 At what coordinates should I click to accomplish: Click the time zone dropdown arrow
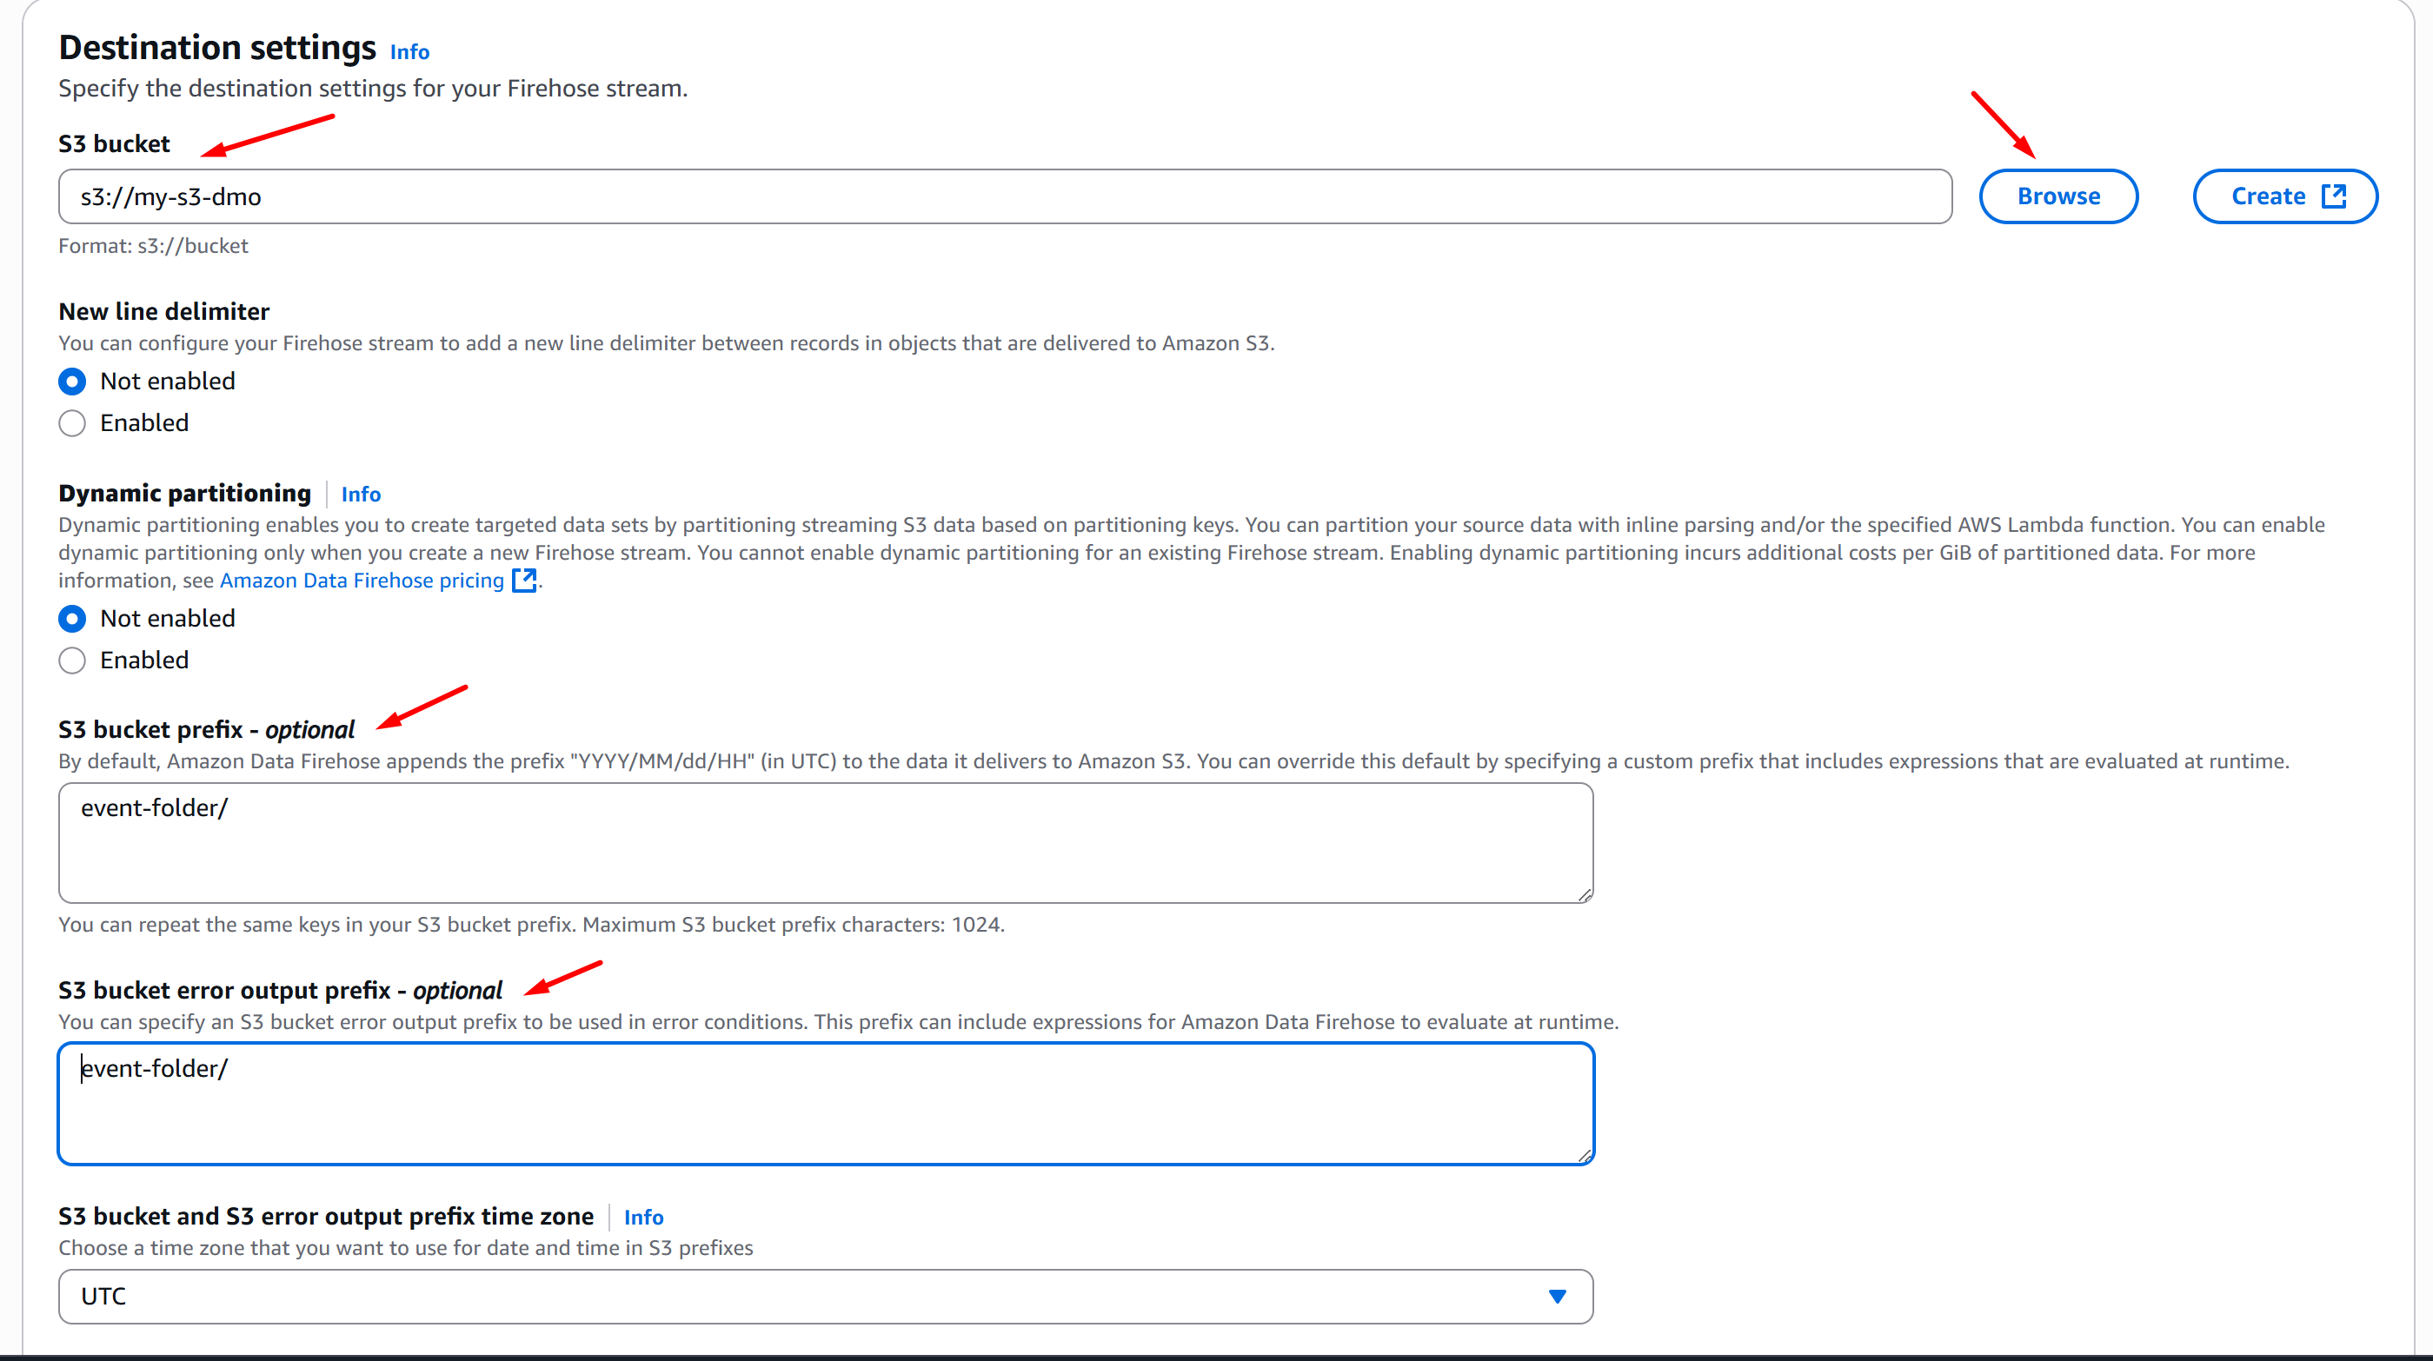tap(1558, 1296)
